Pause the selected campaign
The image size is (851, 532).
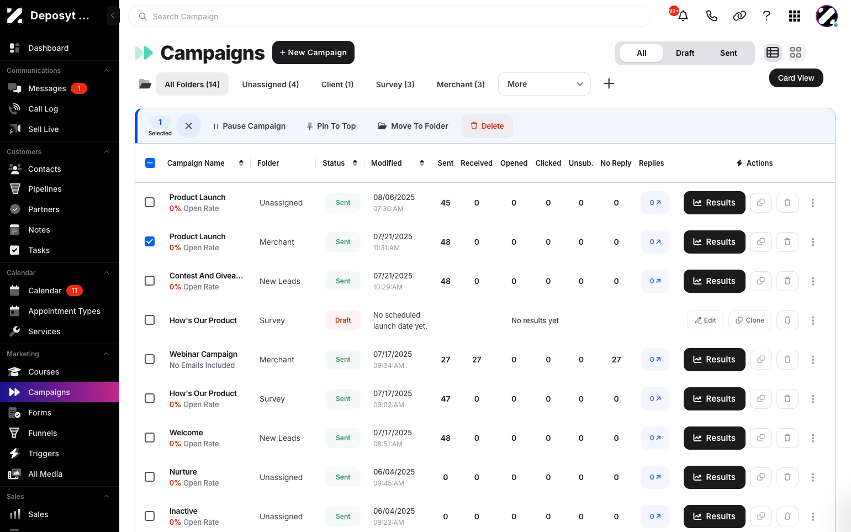250,126
